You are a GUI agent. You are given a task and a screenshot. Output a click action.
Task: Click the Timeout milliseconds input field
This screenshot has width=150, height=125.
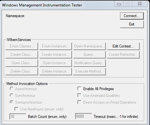(84, 116)
